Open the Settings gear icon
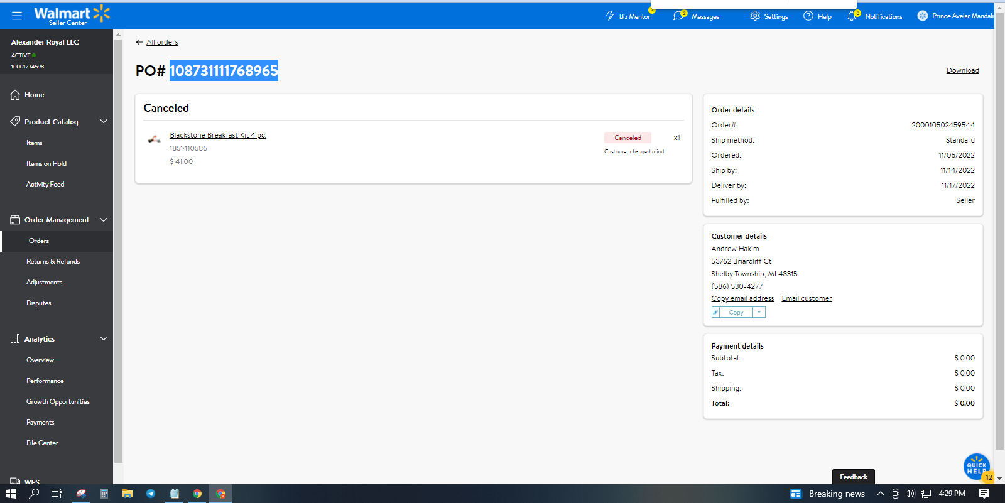The height and width of the screenshot is (503, 1005). [755, 16]
